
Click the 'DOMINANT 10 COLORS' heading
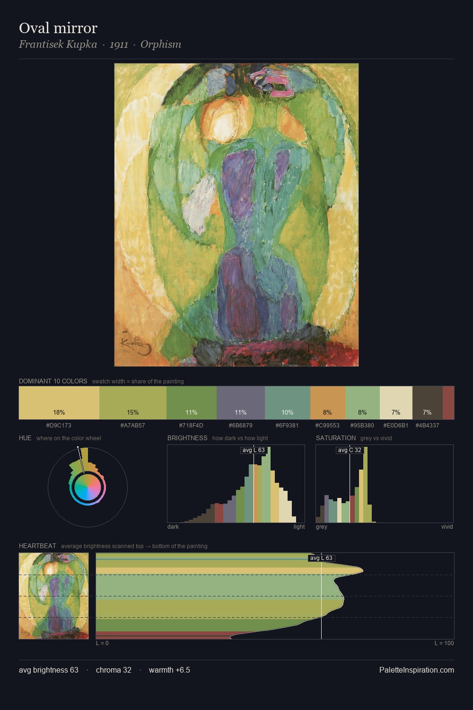[53, 381]
